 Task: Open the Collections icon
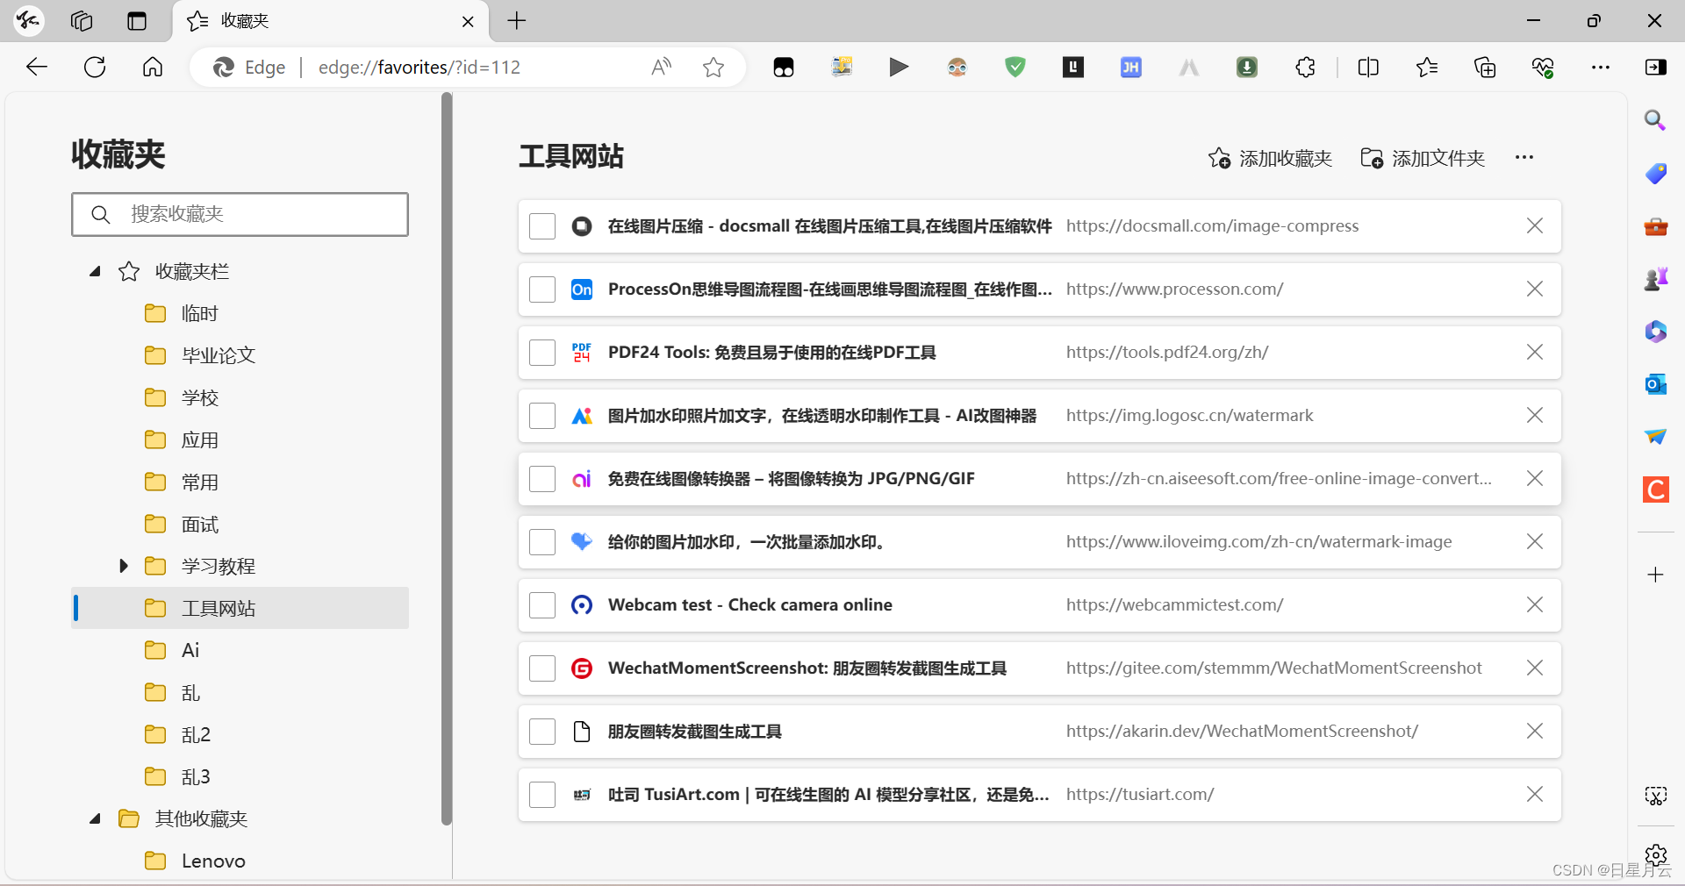pyautogui.click(x=1485, y=68)
